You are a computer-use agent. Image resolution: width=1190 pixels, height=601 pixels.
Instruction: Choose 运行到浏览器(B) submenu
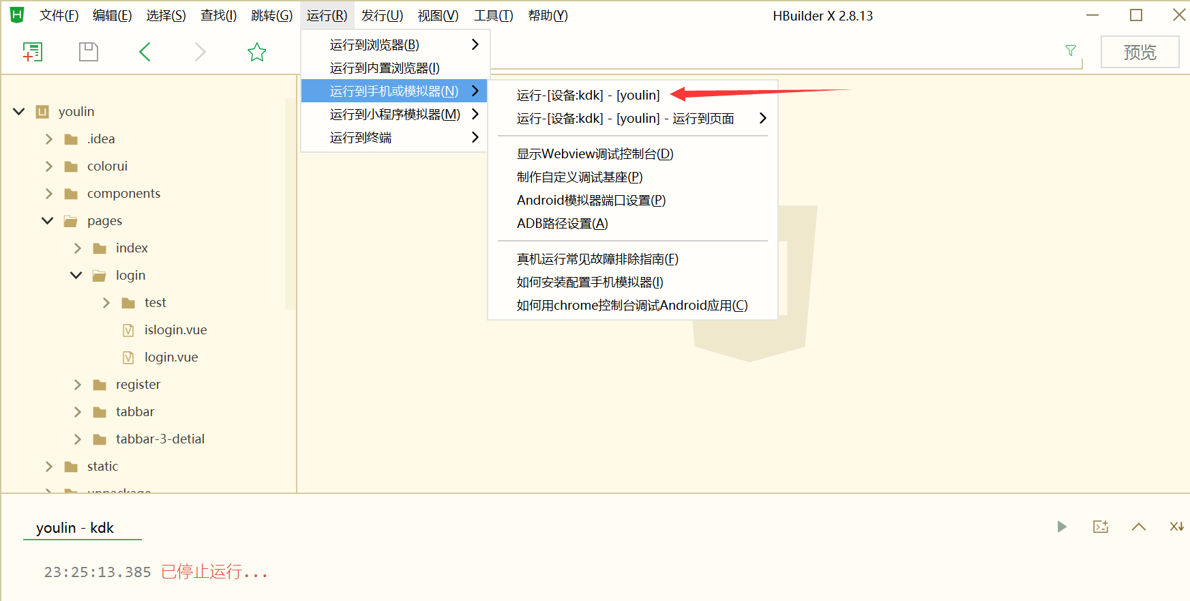(395, 45)
